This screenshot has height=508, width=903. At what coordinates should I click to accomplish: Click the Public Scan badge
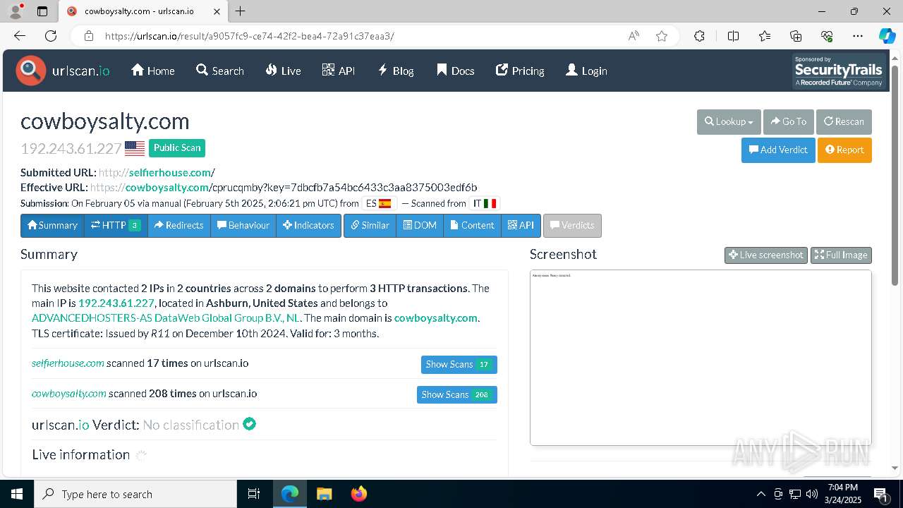click(x=177, y=147)
